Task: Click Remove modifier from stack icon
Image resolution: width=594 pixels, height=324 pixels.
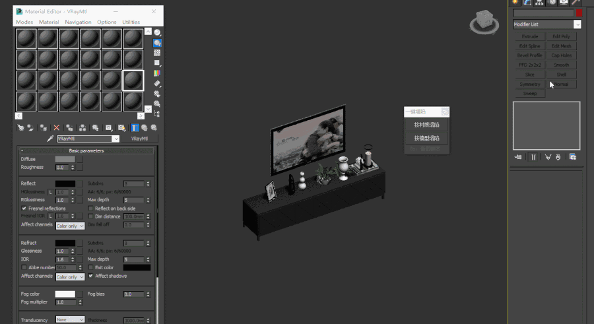Action: coord(558,157)
